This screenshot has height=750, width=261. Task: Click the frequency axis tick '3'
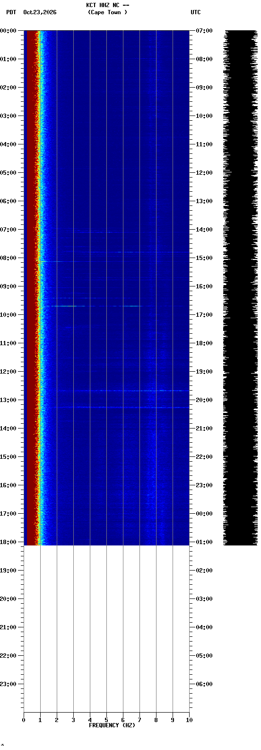[x=73, y=720]
